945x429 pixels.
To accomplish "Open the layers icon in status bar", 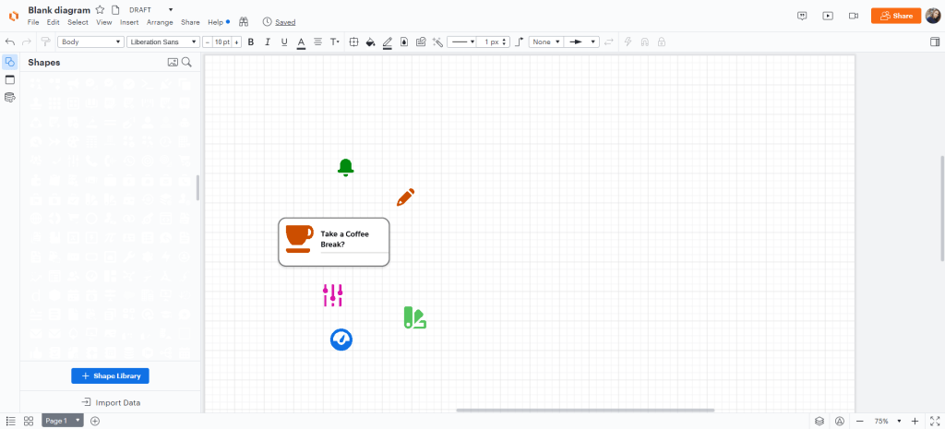I will [819, 421].
